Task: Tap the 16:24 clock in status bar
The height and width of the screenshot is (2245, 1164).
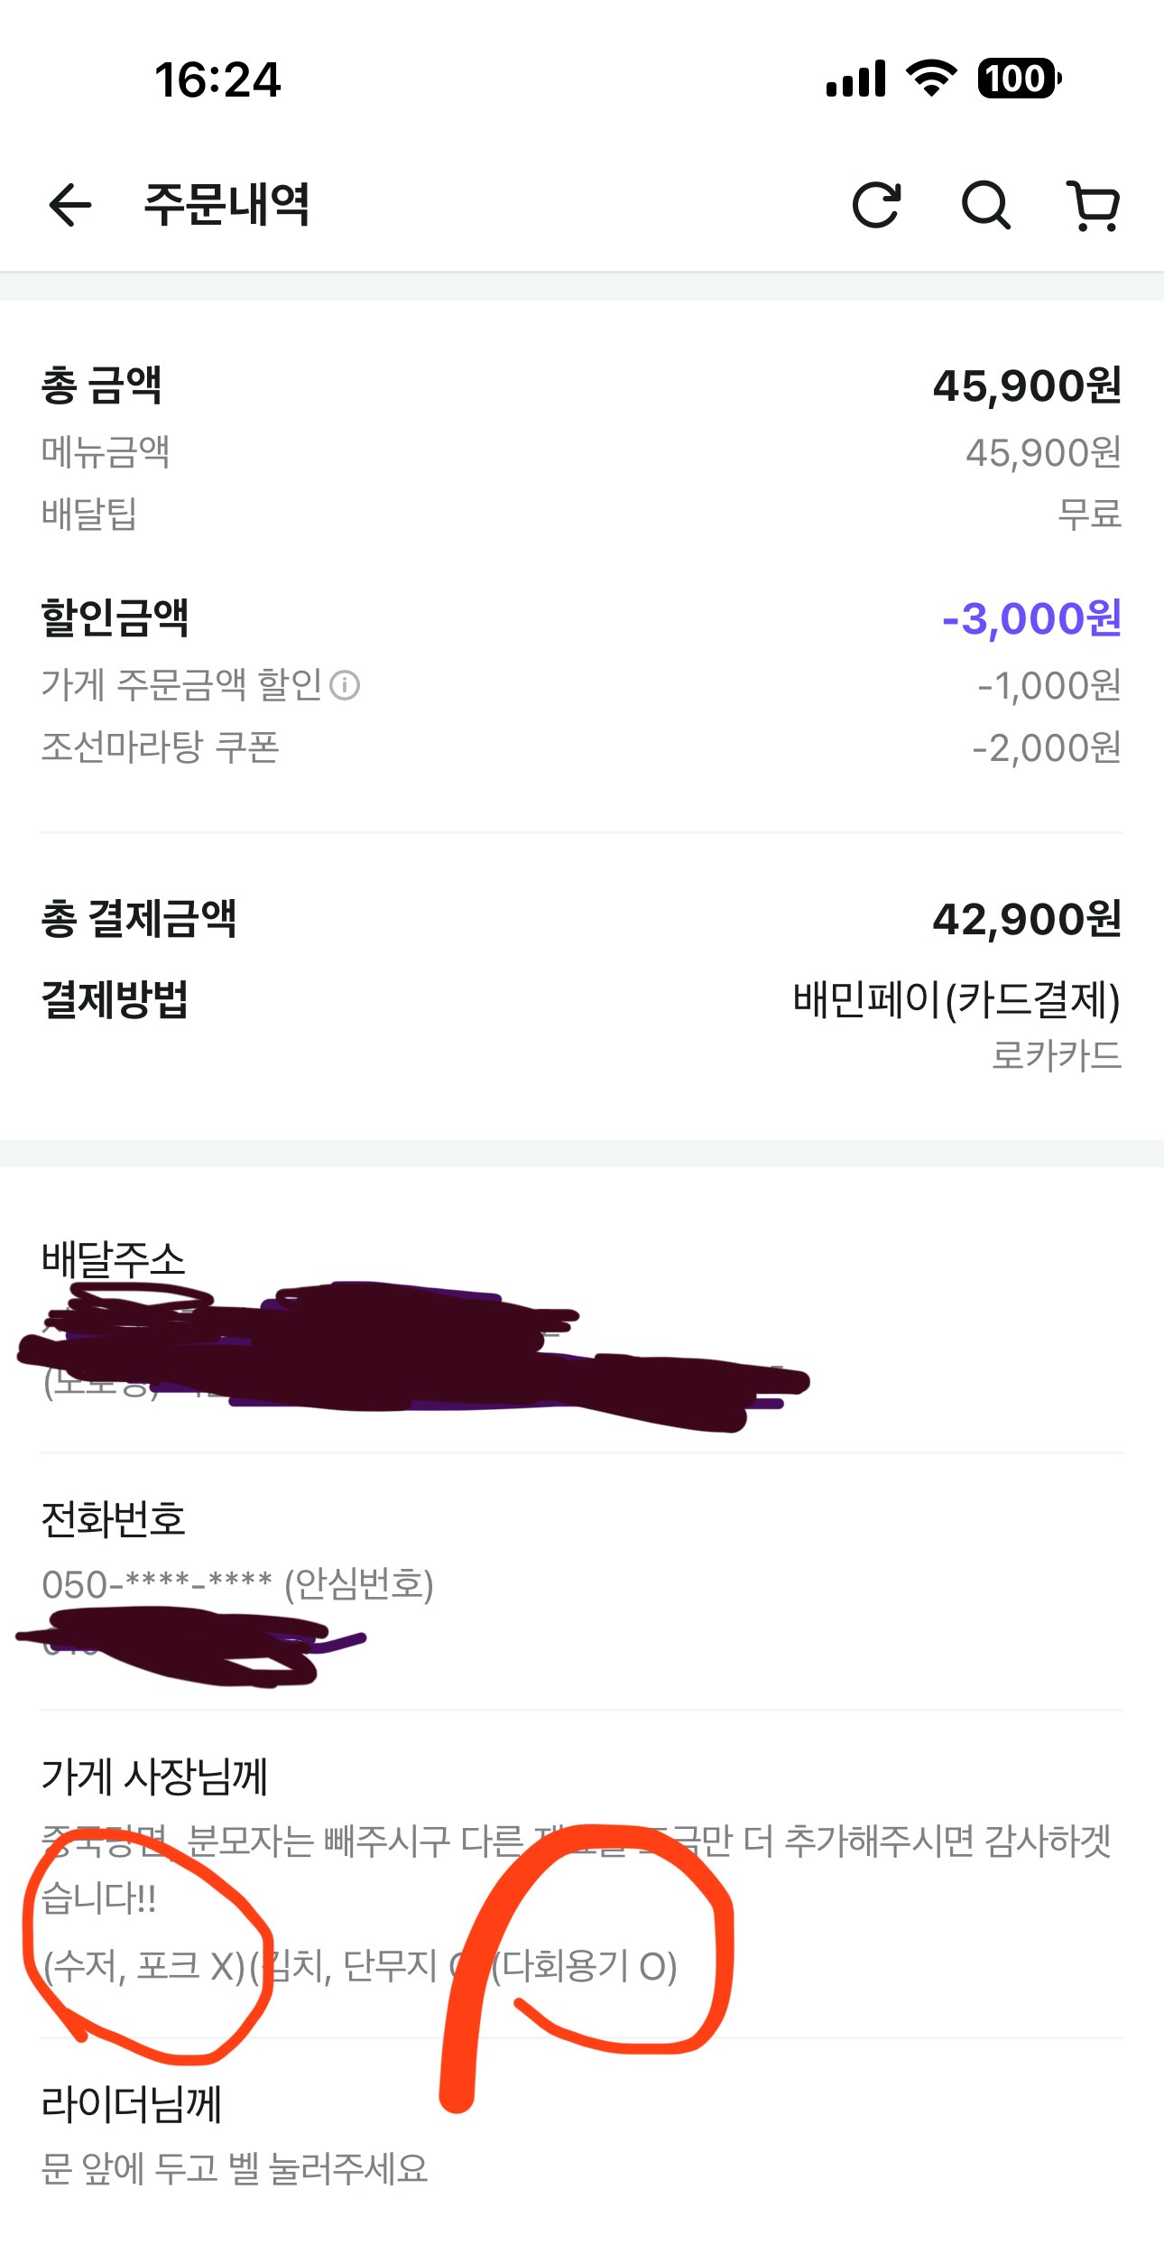Action: tap(217, 79)
